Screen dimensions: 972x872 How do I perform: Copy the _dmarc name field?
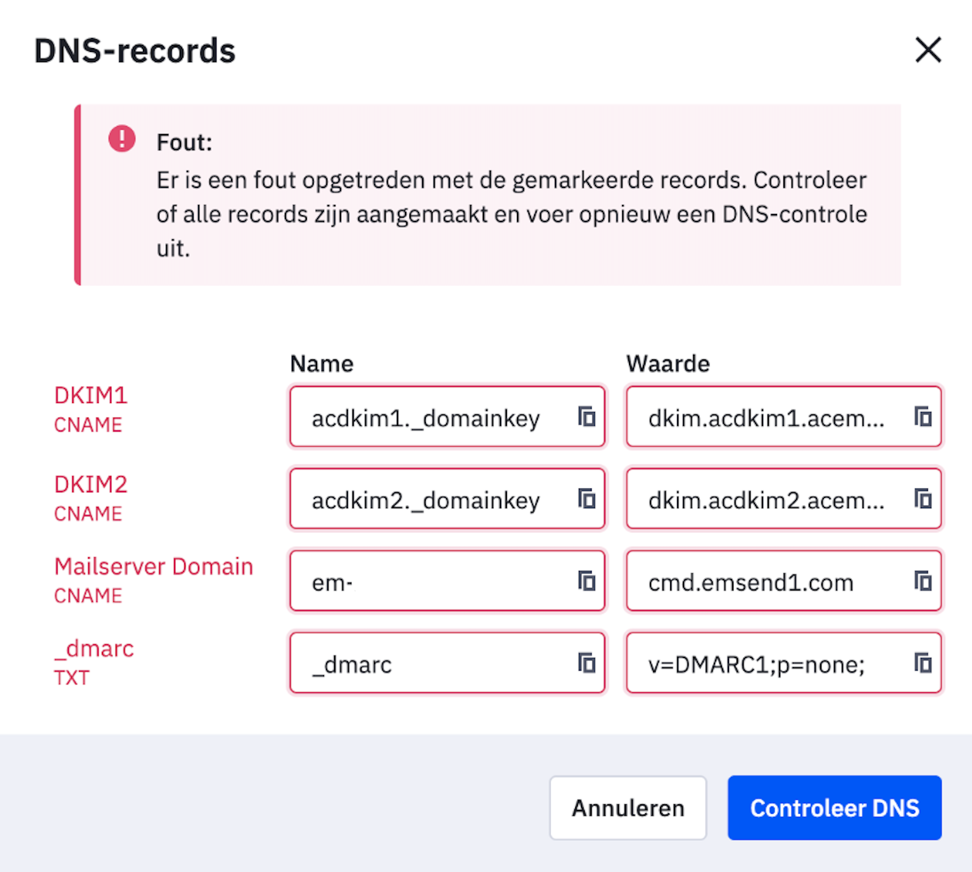pyautogui.click(x=587, y=663)
